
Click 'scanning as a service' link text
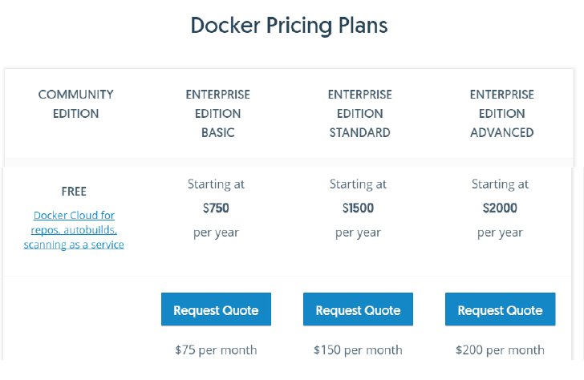[74, 245]
